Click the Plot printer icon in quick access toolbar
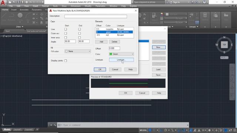This screenshot has width=237, height=133. tap(27, 2)
